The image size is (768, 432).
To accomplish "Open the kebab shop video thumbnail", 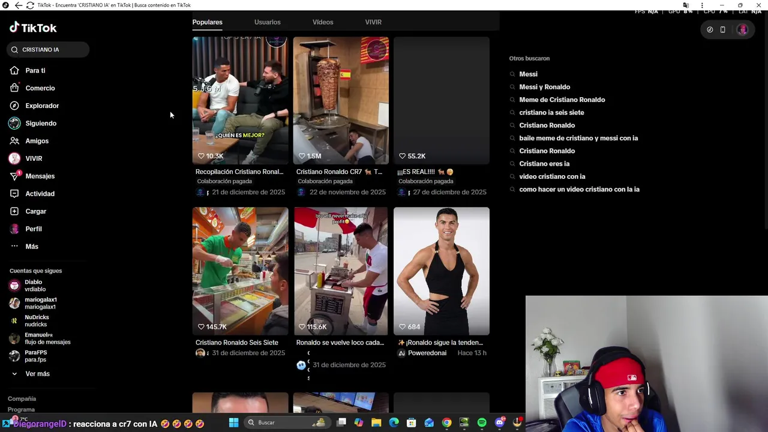I will [341, 101].
